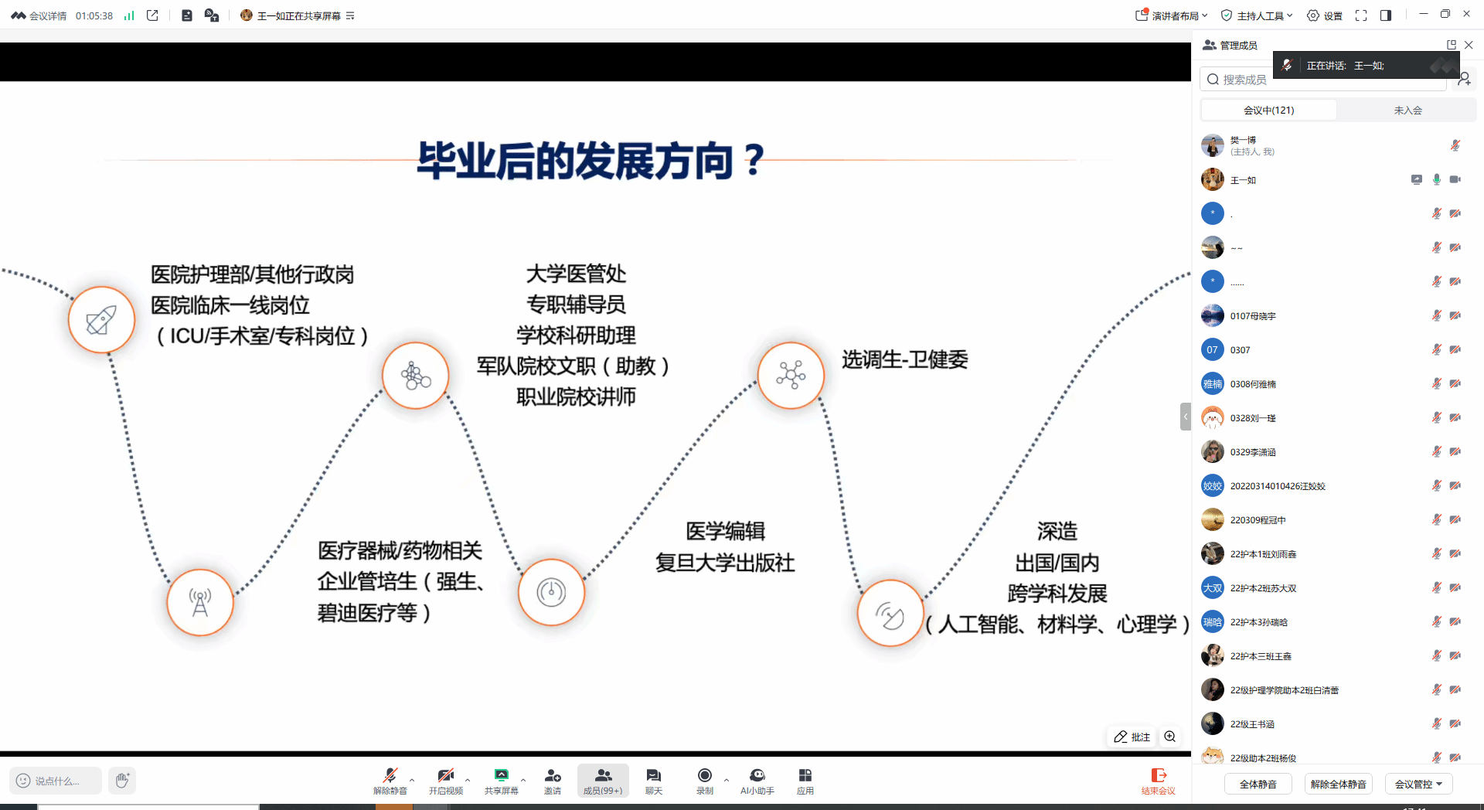
Task: Click the raise hand icon
Action: point(122,781)
